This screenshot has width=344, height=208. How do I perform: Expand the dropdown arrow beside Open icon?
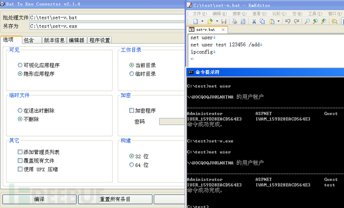click(x=217, y=21)
